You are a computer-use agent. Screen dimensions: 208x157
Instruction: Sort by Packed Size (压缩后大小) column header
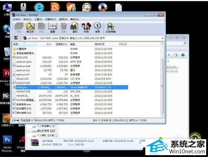pyautogui.click(x=60, y=44)
